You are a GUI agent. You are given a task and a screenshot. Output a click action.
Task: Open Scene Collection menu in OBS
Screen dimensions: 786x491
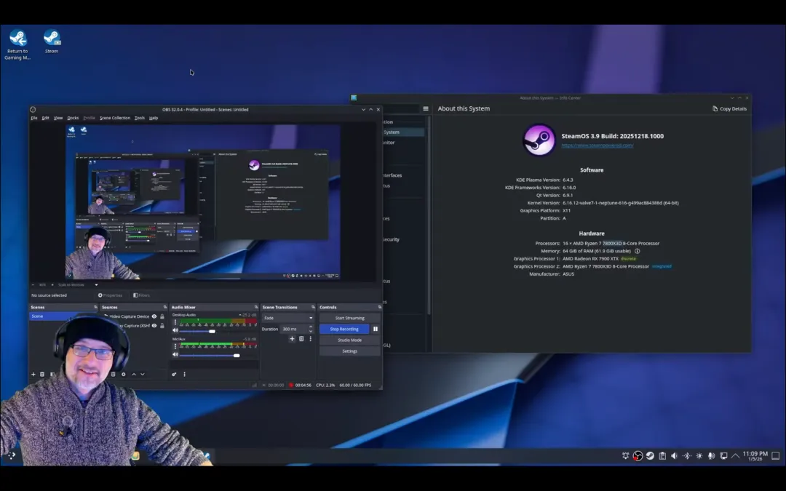115,118
